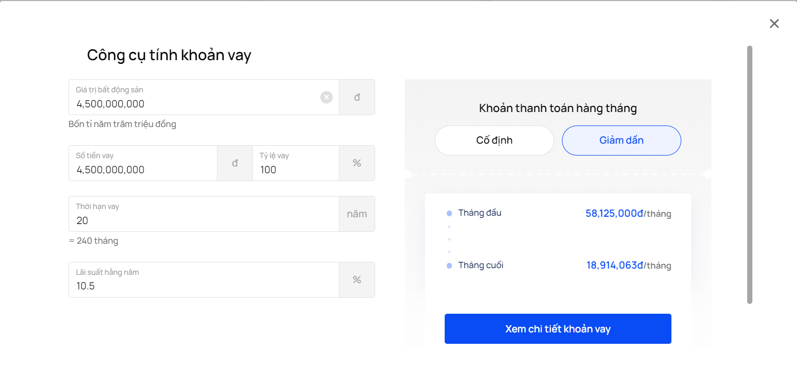This screenshot has width=797, height=391.
Task: Select the Giảm dần payment option
Action: pos(622,141)
